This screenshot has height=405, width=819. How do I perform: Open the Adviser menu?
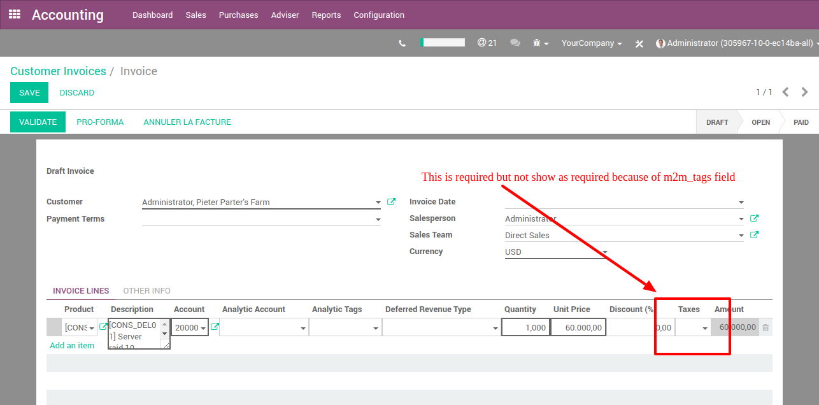tap(285, 14)
